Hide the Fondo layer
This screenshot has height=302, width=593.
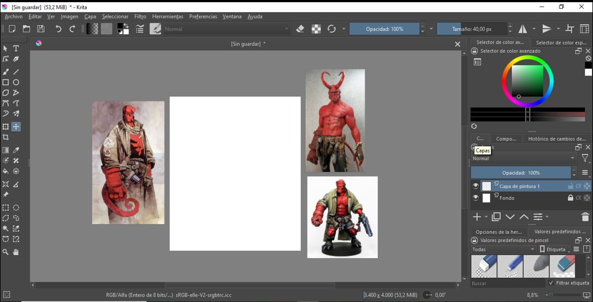(x=475, y=198)
